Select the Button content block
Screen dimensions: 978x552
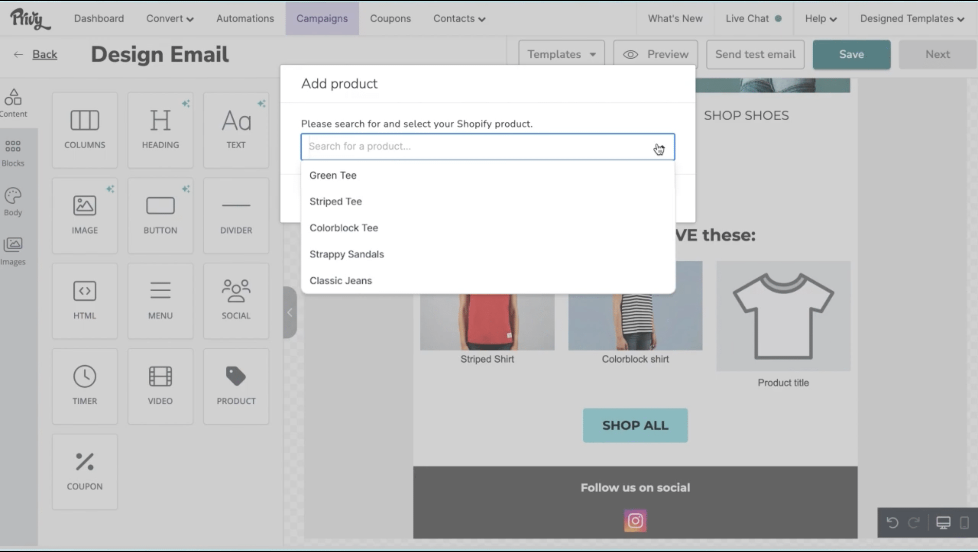(160, 216)
